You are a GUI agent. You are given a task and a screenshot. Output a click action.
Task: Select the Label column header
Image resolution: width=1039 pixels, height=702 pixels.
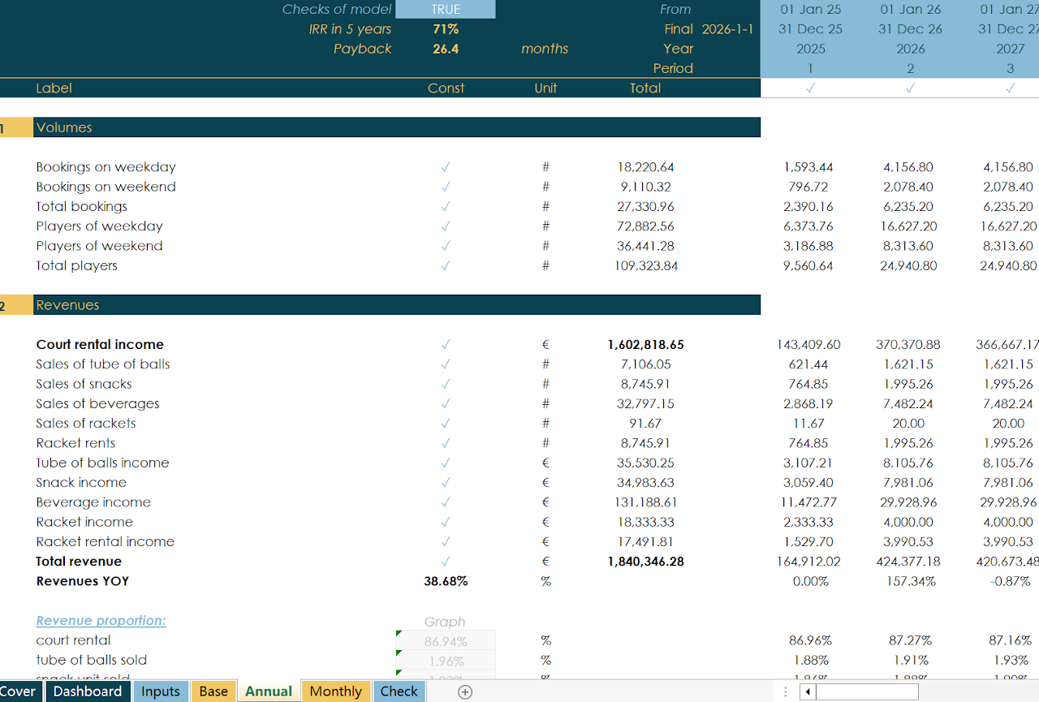pos(54,88)
